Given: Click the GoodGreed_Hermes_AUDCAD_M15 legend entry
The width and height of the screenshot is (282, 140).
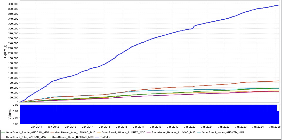Looking at the screenshot, I should pyautogui.click(x=171, y=133).
